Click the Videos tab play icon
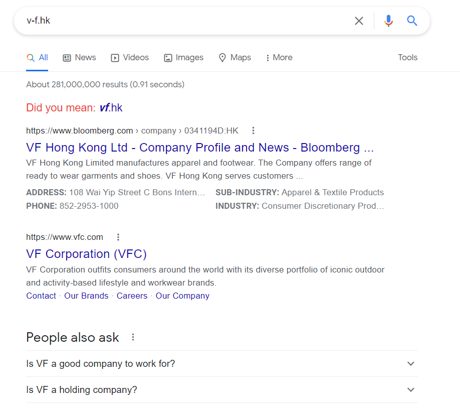Image resolution: width=460 pixels, height=409 pixels. point(115,58)
